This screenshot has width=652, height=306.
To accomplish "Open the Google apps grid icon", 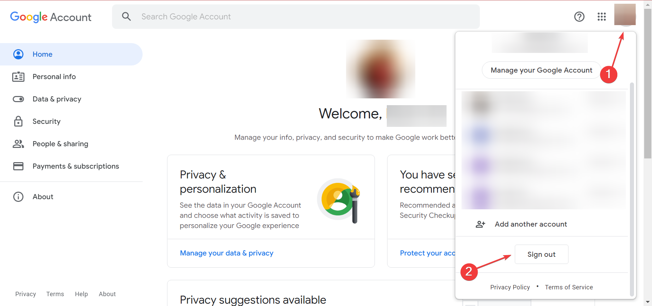I will 602,17.
